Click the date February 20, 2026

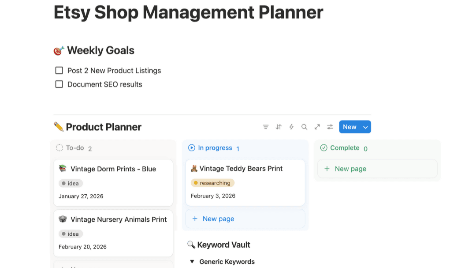pos(82,247)
